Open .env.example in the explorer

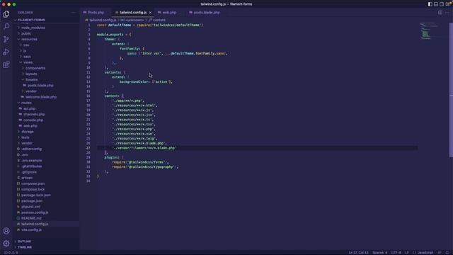tap(31, 161)
